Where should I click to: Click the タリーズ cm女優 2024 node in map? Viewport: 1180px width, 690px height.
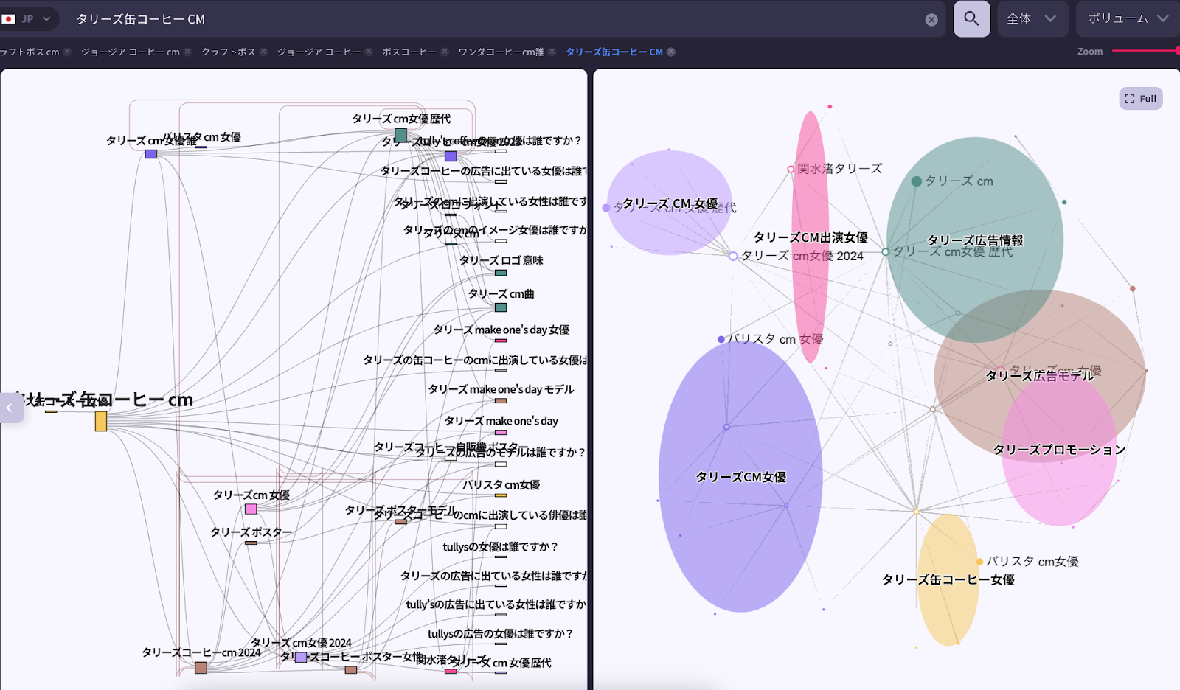[x=733, y=257]
